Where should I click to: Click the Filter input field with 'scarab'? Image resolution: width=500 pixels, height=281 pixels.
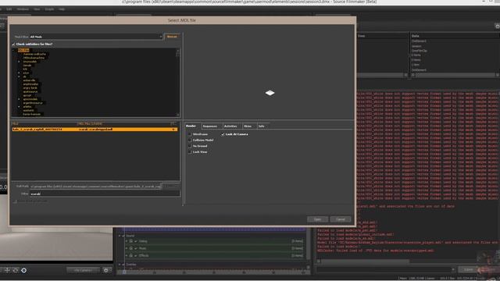105,194
